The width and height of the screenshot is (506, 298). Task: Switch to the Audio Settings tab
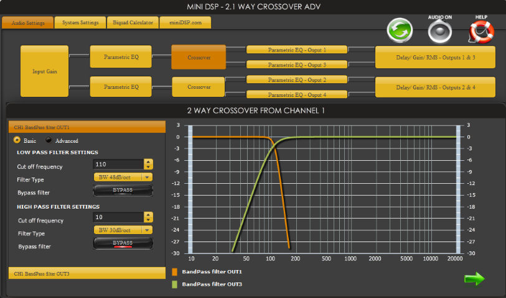tap(28, 22)
